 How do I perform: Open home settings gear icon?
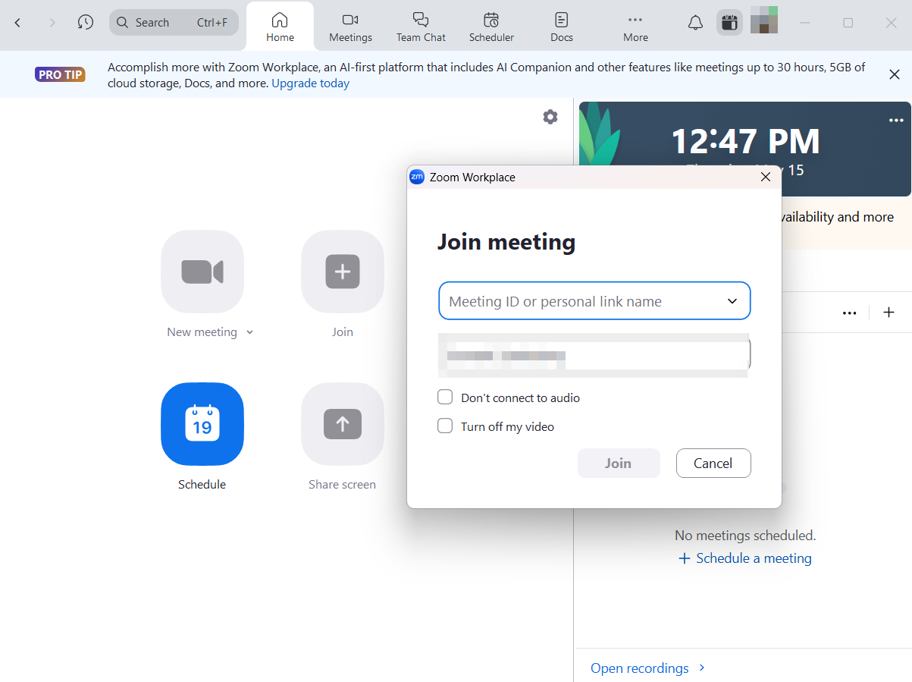(x=550, y=117)
